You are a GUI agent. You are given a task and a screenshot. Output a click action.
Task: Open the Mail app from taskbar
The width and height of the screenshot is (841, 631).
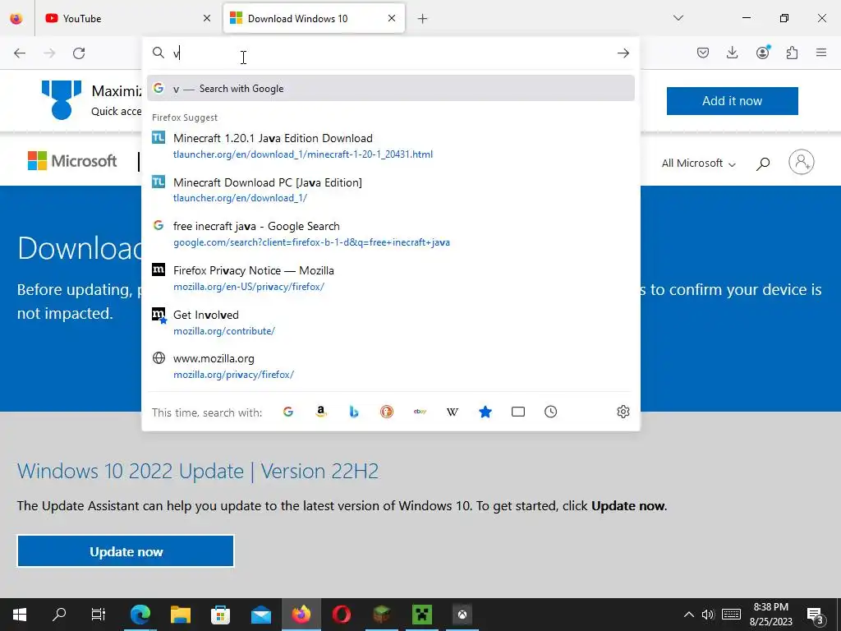[x=260, y=615]
